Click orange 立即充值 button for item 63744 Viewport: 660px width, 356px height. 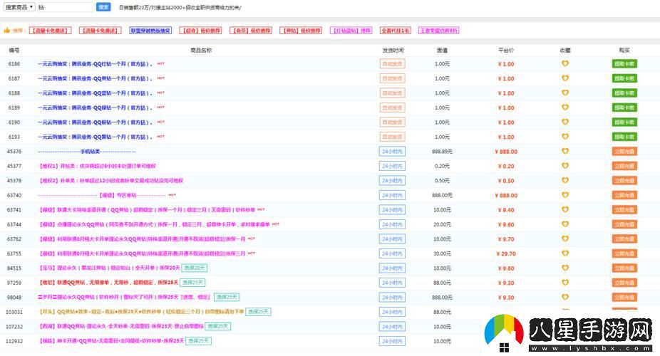pos(624,224)
